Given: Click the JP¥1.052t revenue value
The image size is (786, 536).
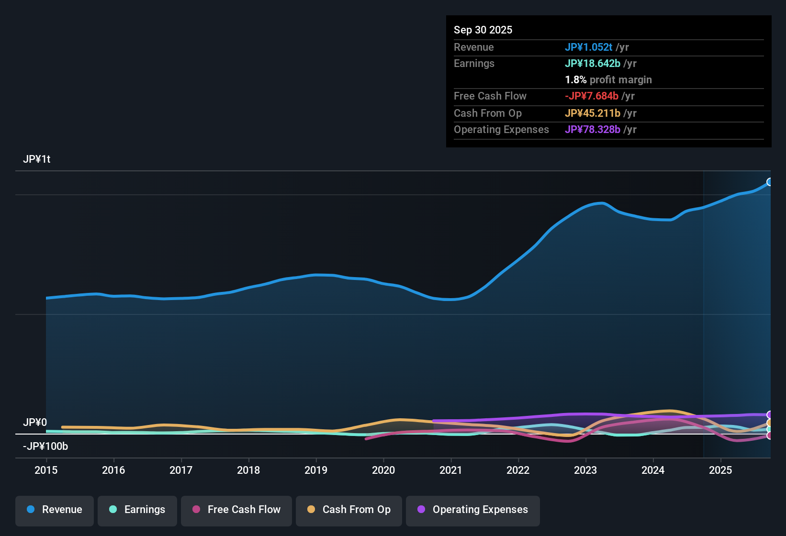Looking at the screenshot, I should [x=589, y=47].
